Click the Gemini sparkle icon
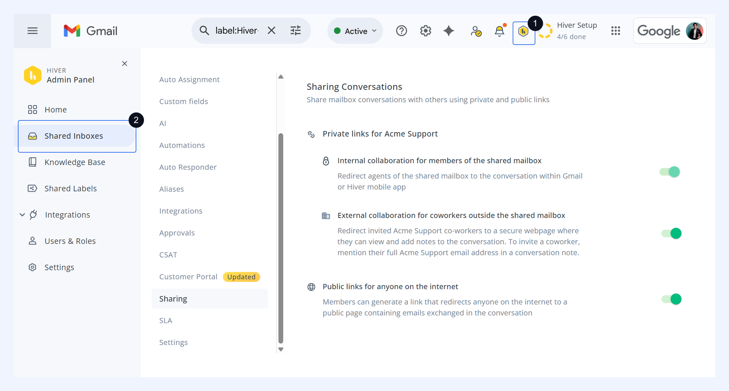This screenshot has width=729, height=391. click(449, 31)
